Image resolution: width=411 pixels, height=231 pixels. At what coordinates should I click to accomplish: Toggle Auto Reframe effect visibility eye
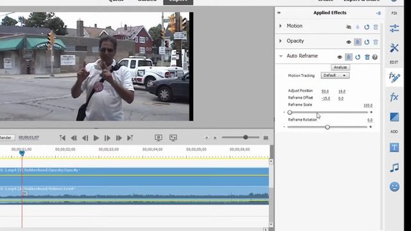click(x=340, y=57)
